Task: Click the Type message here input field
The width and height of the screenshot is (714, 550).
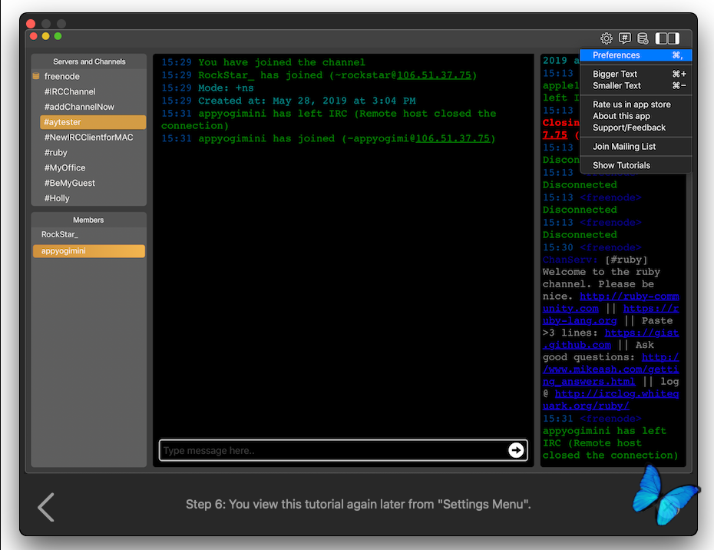Action: tap(334, 451)
